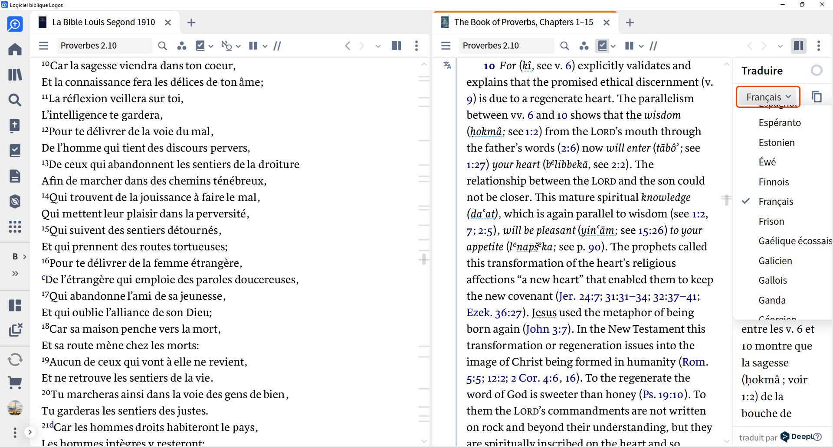Open the Book of Proverbs panel kebab menu
Image resolution: width=833 pixels, height=447 pixels.
(819, 46)
